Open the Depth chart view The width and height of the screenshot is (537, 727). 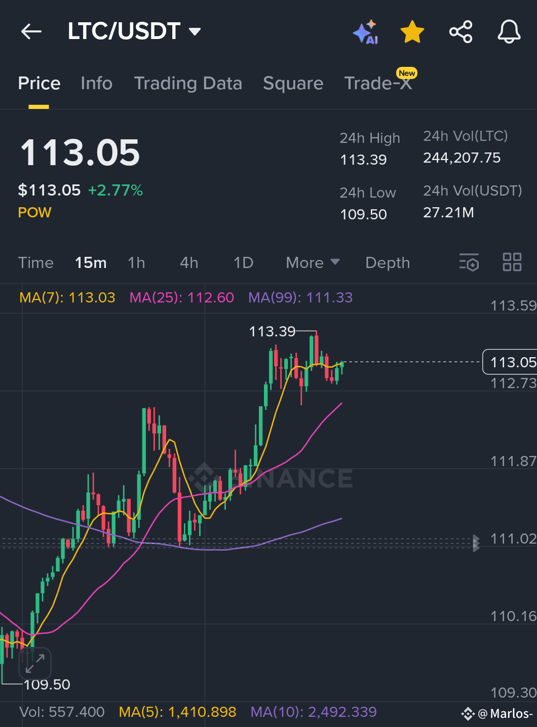[388, 262]
